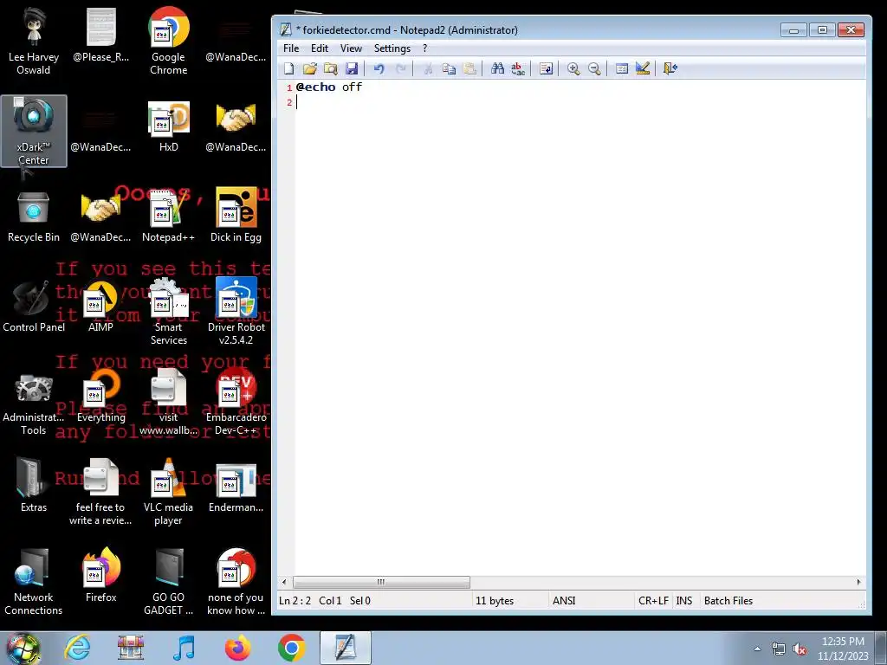The image size is (887, 665).
Task: Click the 'CR+LF' line ending status field
Action: click(653, 601)
